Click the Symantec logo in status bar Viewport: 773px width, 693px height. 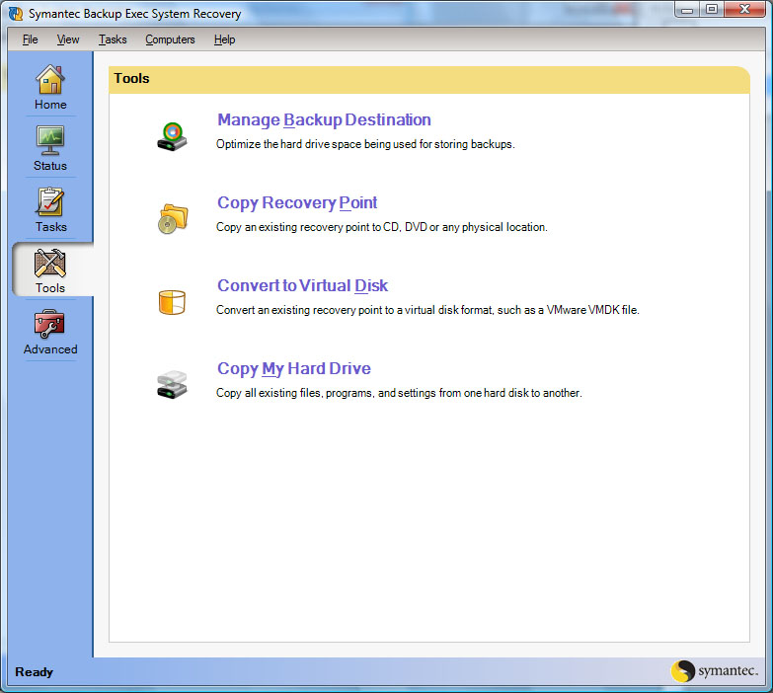click(x=715, y=671)
